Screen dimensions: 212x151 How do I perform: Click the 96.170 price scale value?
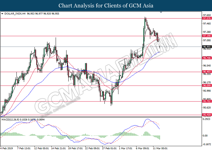click(207, 82)
